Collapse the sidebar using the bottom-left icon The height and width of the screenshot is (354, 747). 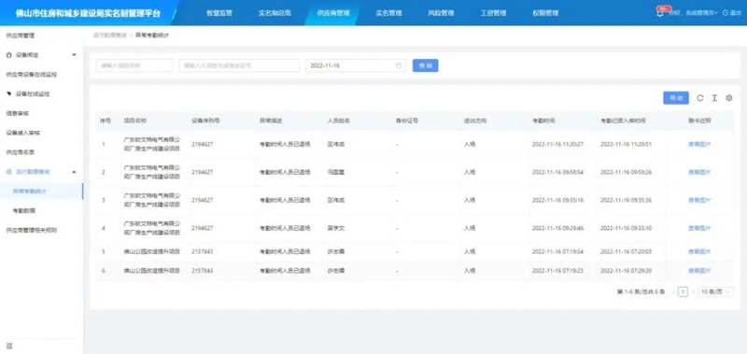(9, 346)
